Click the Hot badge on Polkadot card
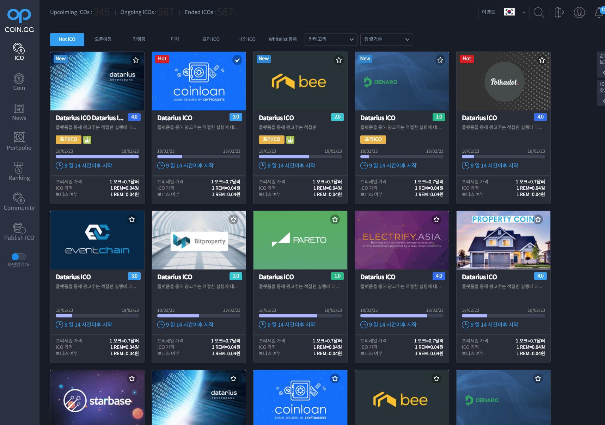 click(467, 59)
